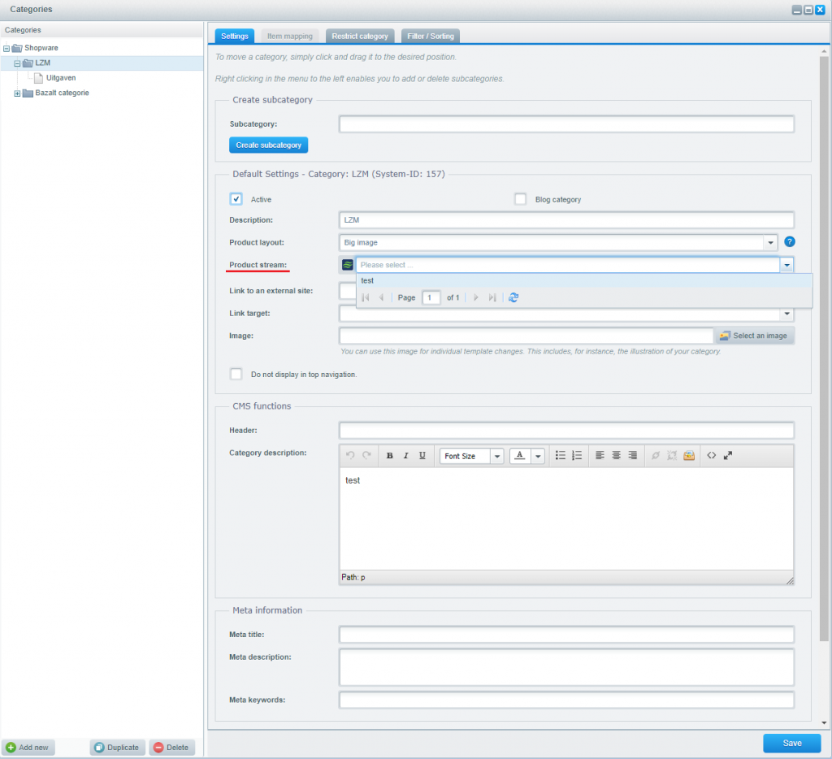The height and width of the screenshot is (759, 832).
Task: Click the insert image icon in the editor
Action: click(x=689, y=455)
